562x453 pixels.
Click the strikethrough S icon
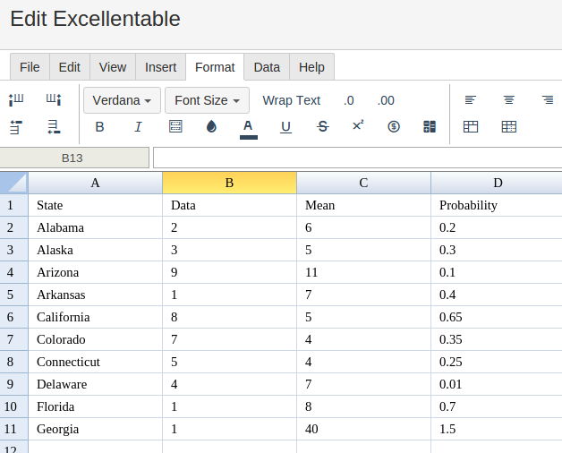[x=322, y=126]
